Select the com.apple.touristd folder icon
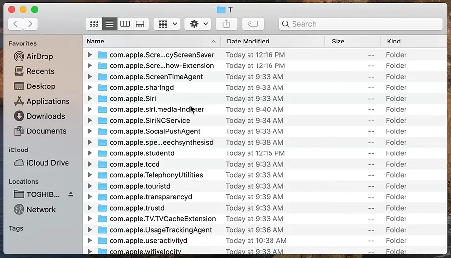The height and width of the screenshot is (258, 451). pyautogui.click(x=102, y=186)
